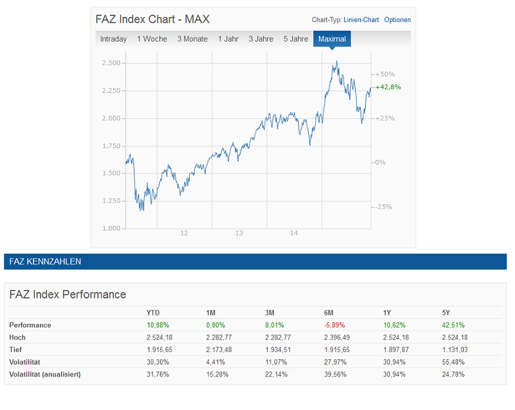
Task: Choose the 5 Jahre tab
Action: pos(296,39)
